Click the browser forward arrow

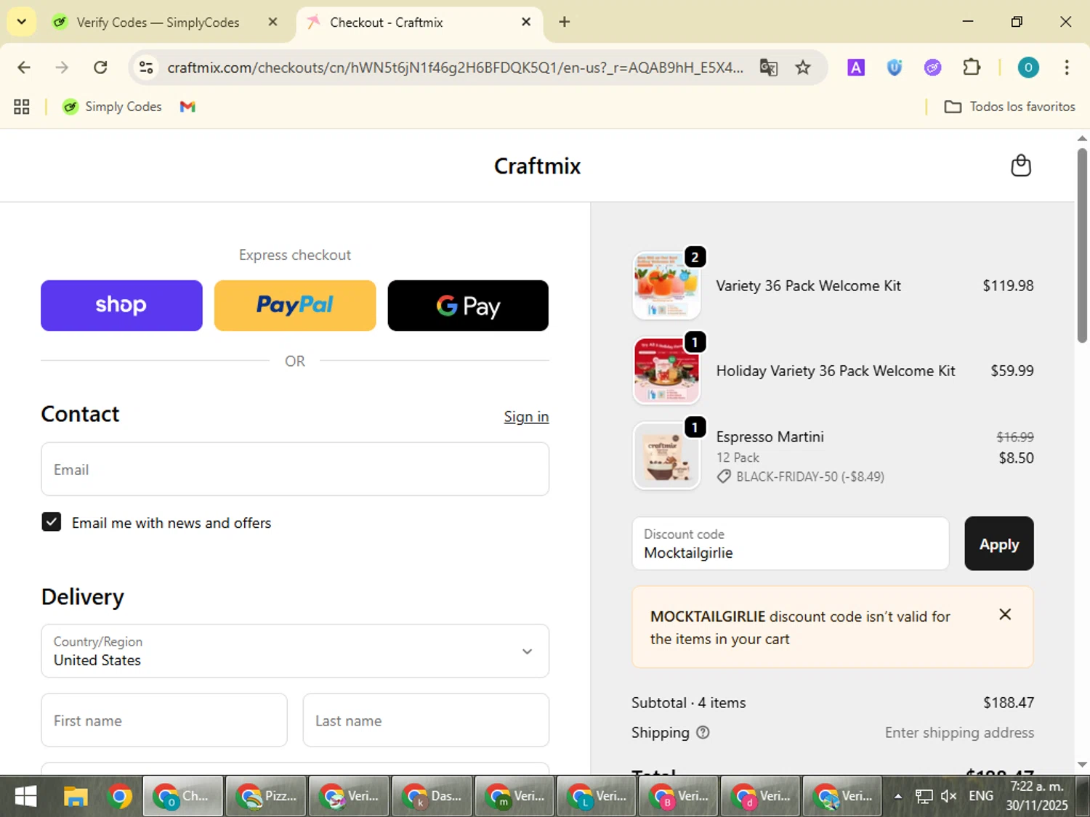point(62,68)
